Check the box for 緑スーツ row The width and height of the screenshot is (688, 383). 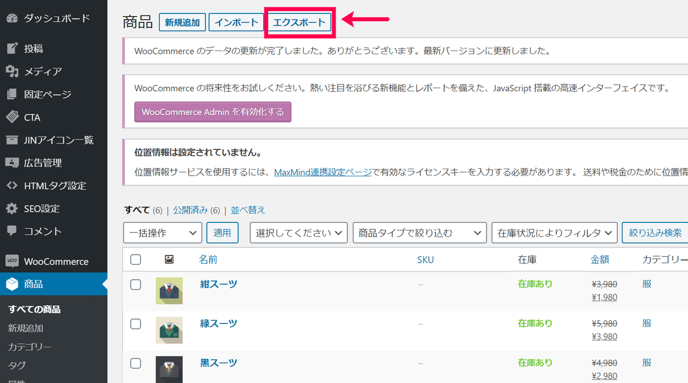point(135,324)
